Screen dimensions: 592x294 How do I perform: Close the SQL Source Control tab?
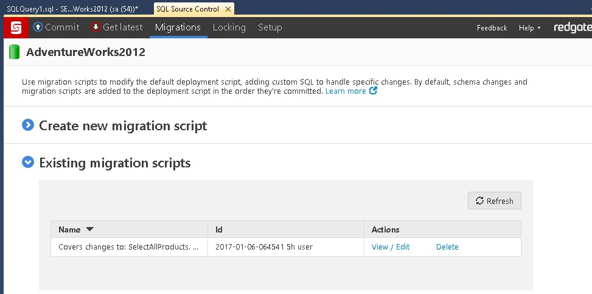[228, 9]
